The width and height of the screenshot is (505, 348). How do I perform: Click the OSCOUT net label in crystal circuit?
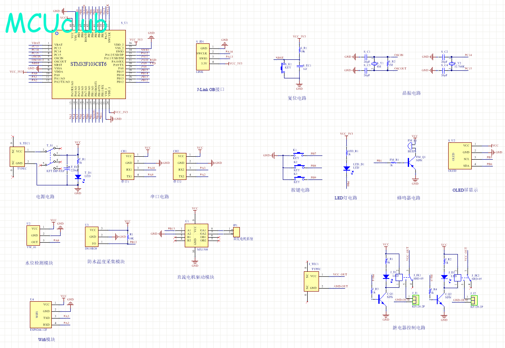tap(400, 68)
